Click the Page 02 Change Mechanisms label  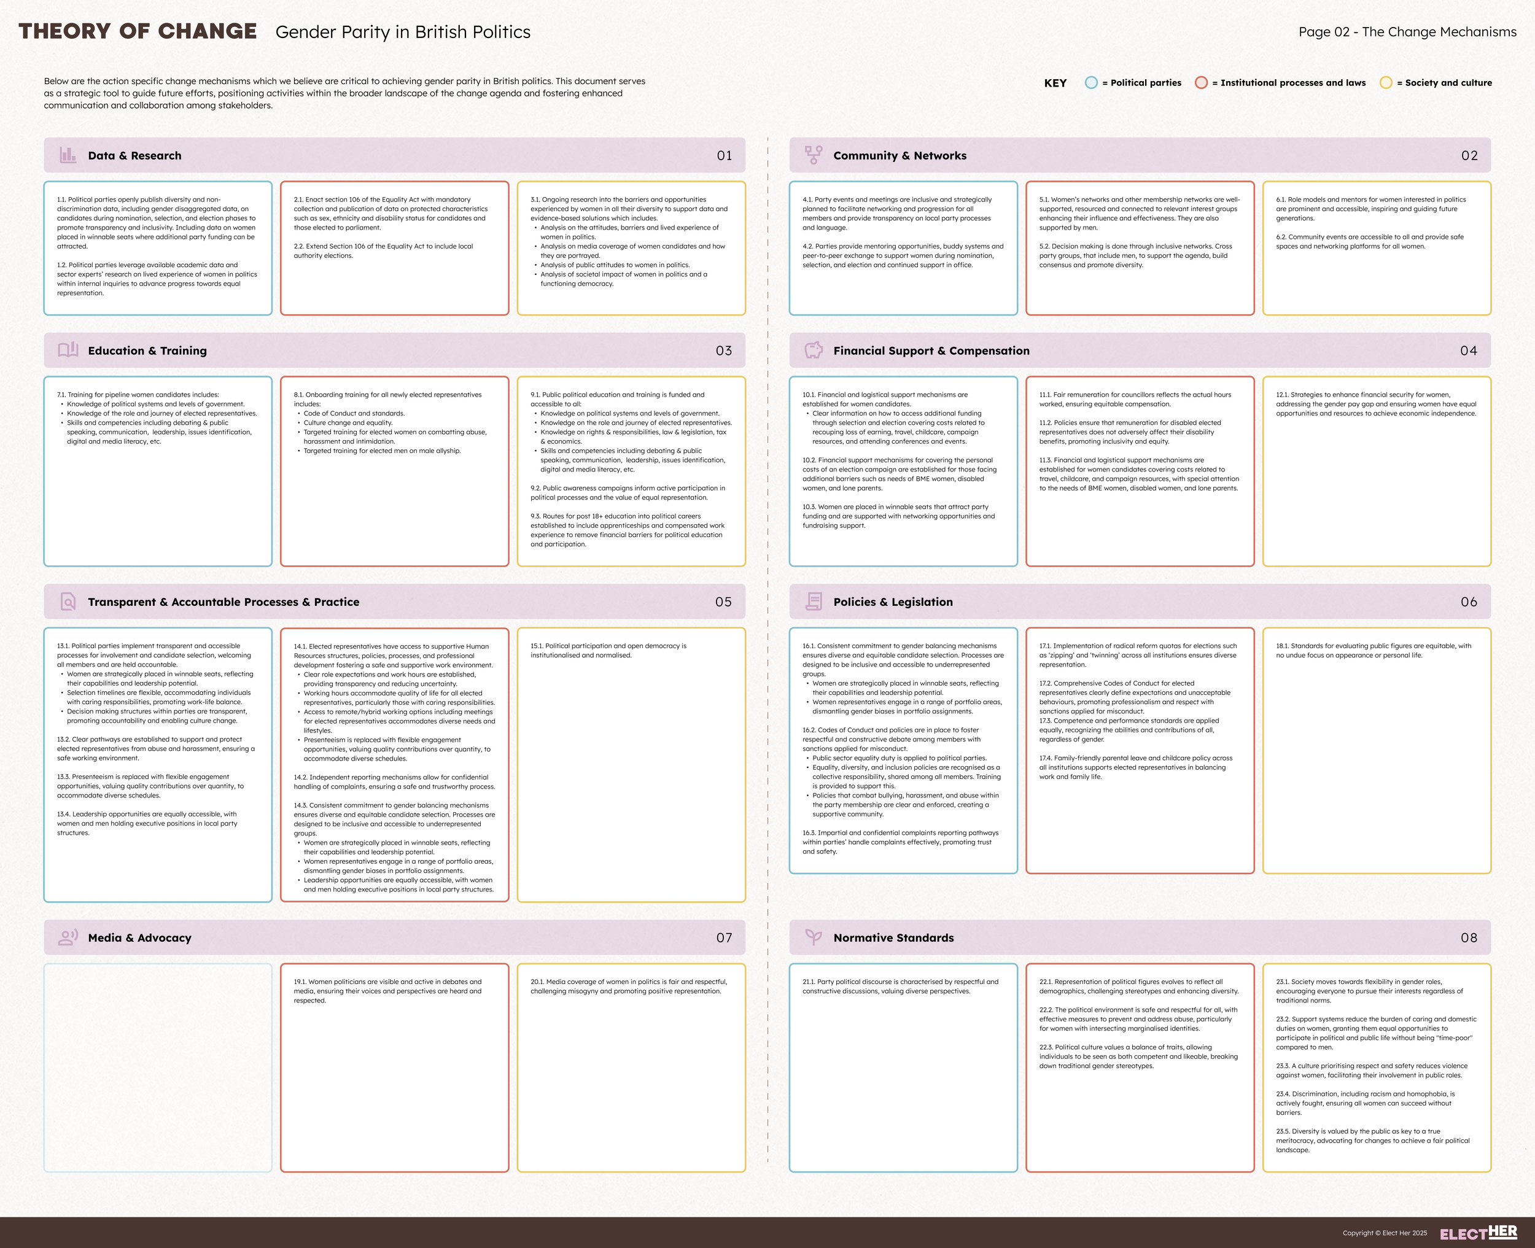point(1407,32)
